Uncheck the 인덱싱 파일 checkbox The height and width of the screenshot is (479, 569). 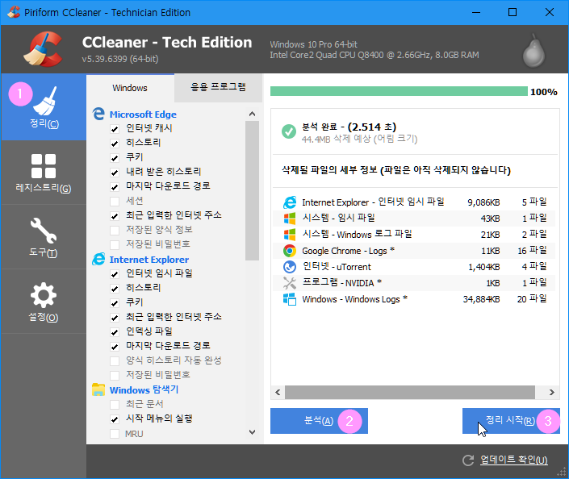click(x=115, y=331)
